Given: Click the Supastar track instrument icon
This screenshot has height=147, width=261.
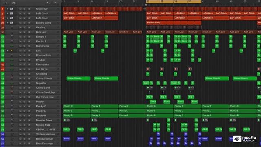Looking at the screenshot, I should 12,83.
